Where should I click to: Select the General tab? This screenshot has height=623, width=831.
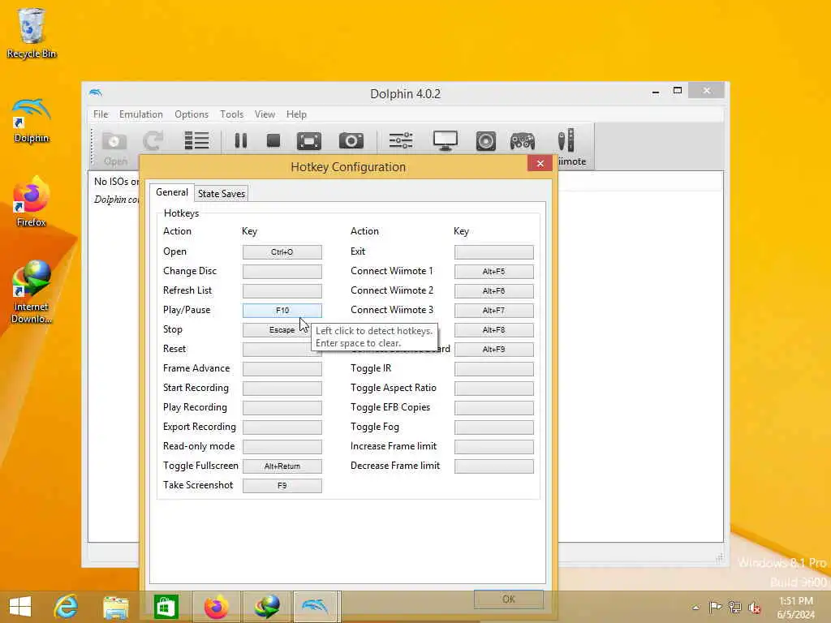click(x=172, y=192)
